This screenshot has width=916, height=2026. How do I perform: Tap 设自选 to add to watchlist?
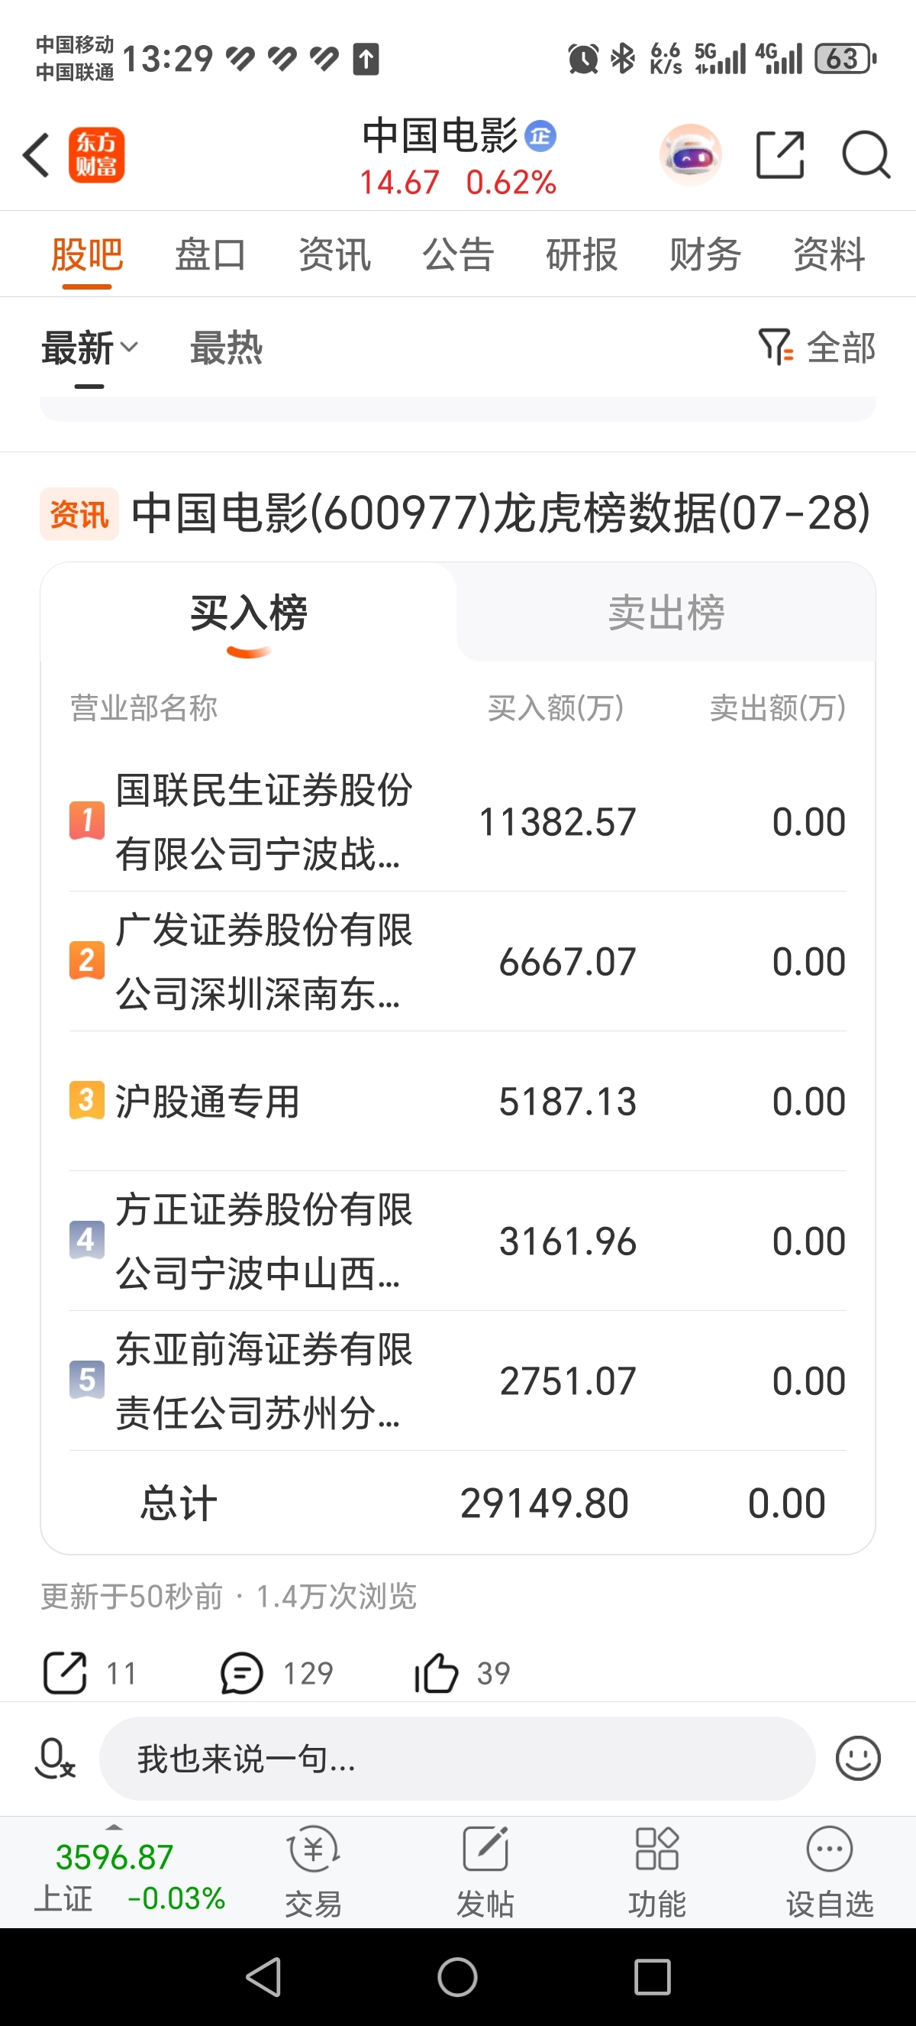coord(830,1872)
